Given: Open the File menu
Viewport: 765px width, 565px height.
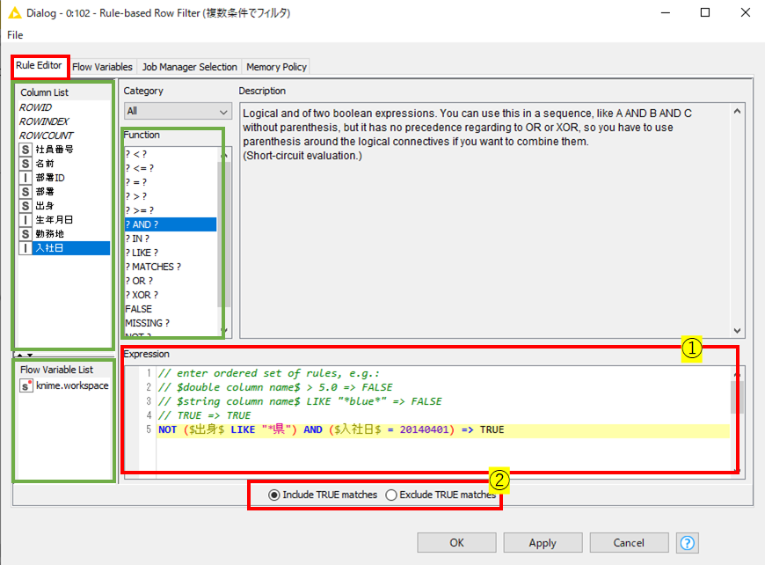Looking at the screenshot, I should 15,35.
